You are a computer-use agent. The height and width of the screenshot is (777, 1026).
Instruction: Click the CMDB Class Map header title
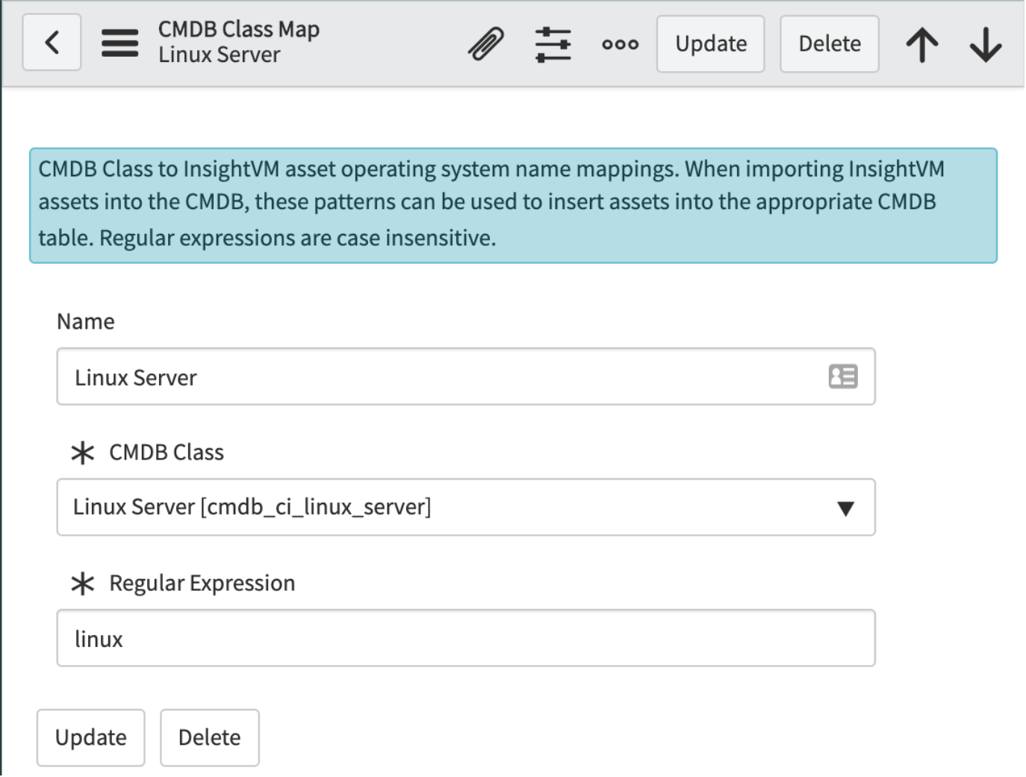238,29
